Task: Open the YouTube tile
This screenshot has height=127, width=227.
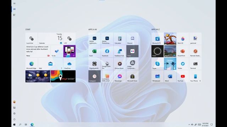Action: (x=183, y=76)
